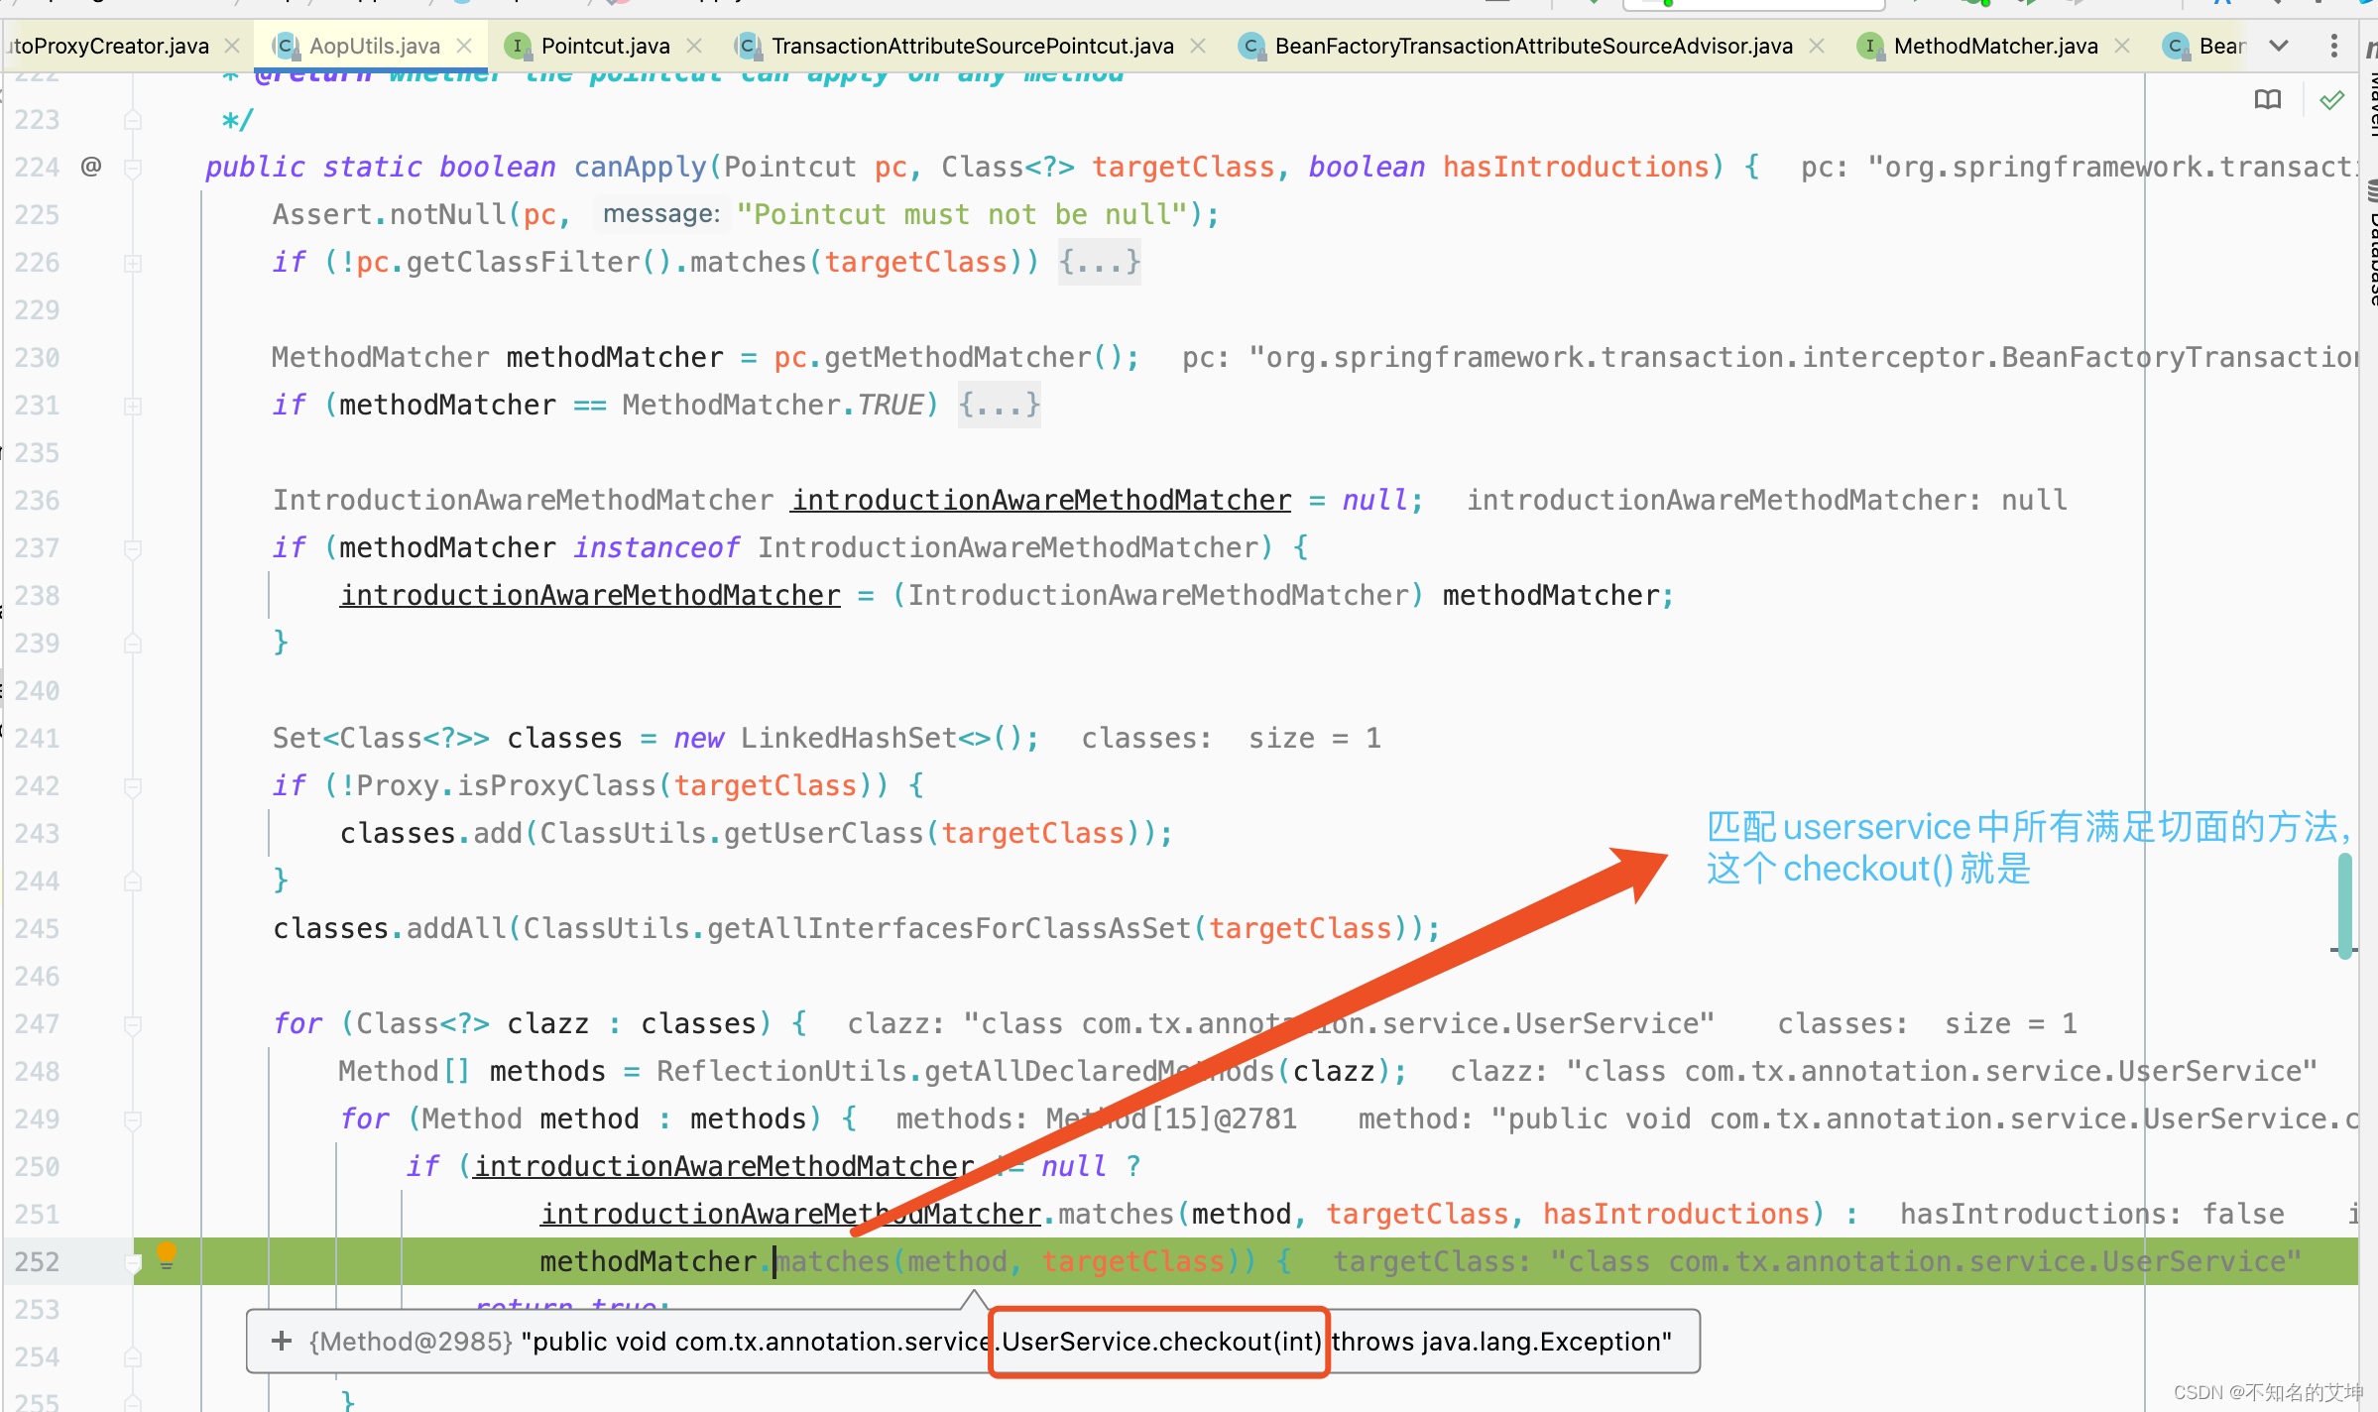Collapse the canApply method at line 224
2378x1412 pixels.
(133, 168)
